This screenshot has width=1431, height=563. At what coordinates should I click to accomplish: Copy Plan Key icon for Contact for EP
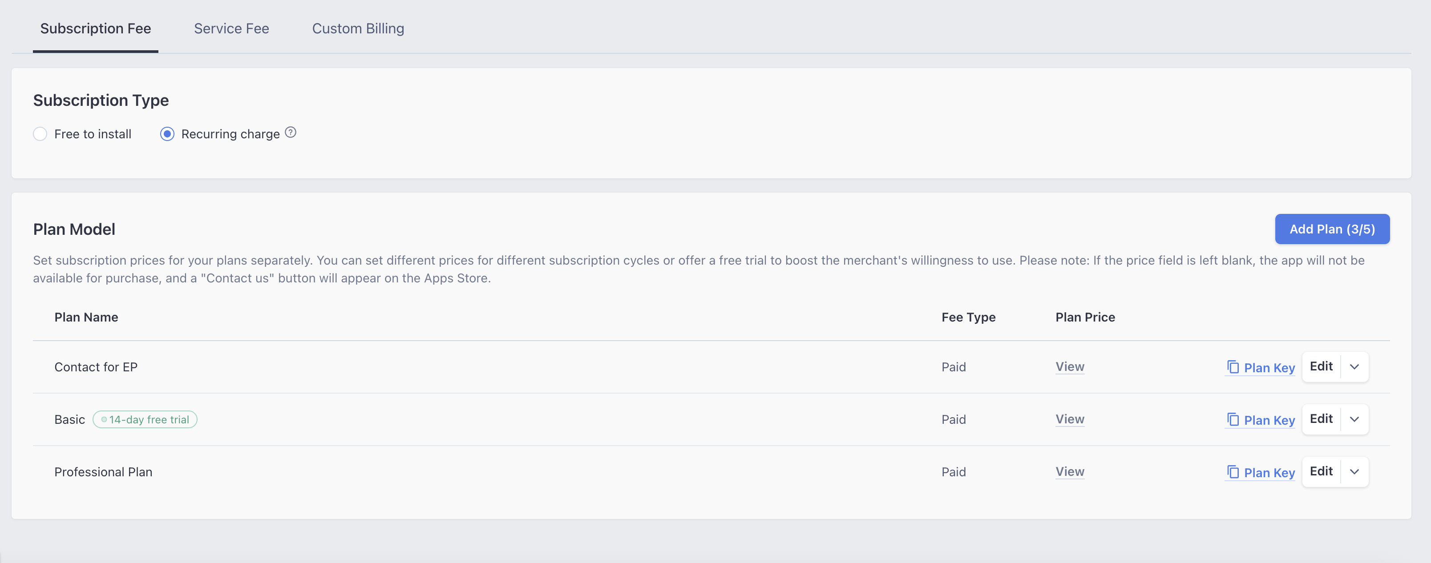tap(1233, 367)
